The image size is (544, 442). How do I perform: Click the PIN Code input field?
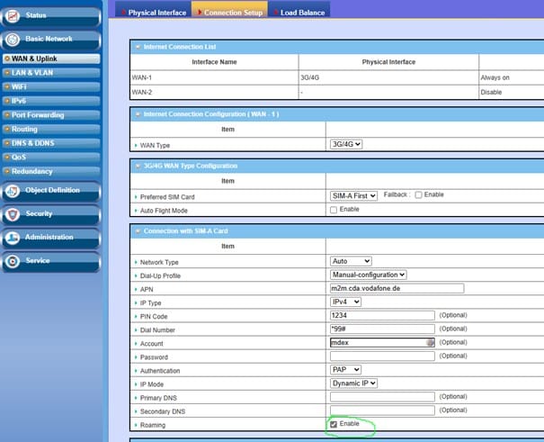[382, 315]
